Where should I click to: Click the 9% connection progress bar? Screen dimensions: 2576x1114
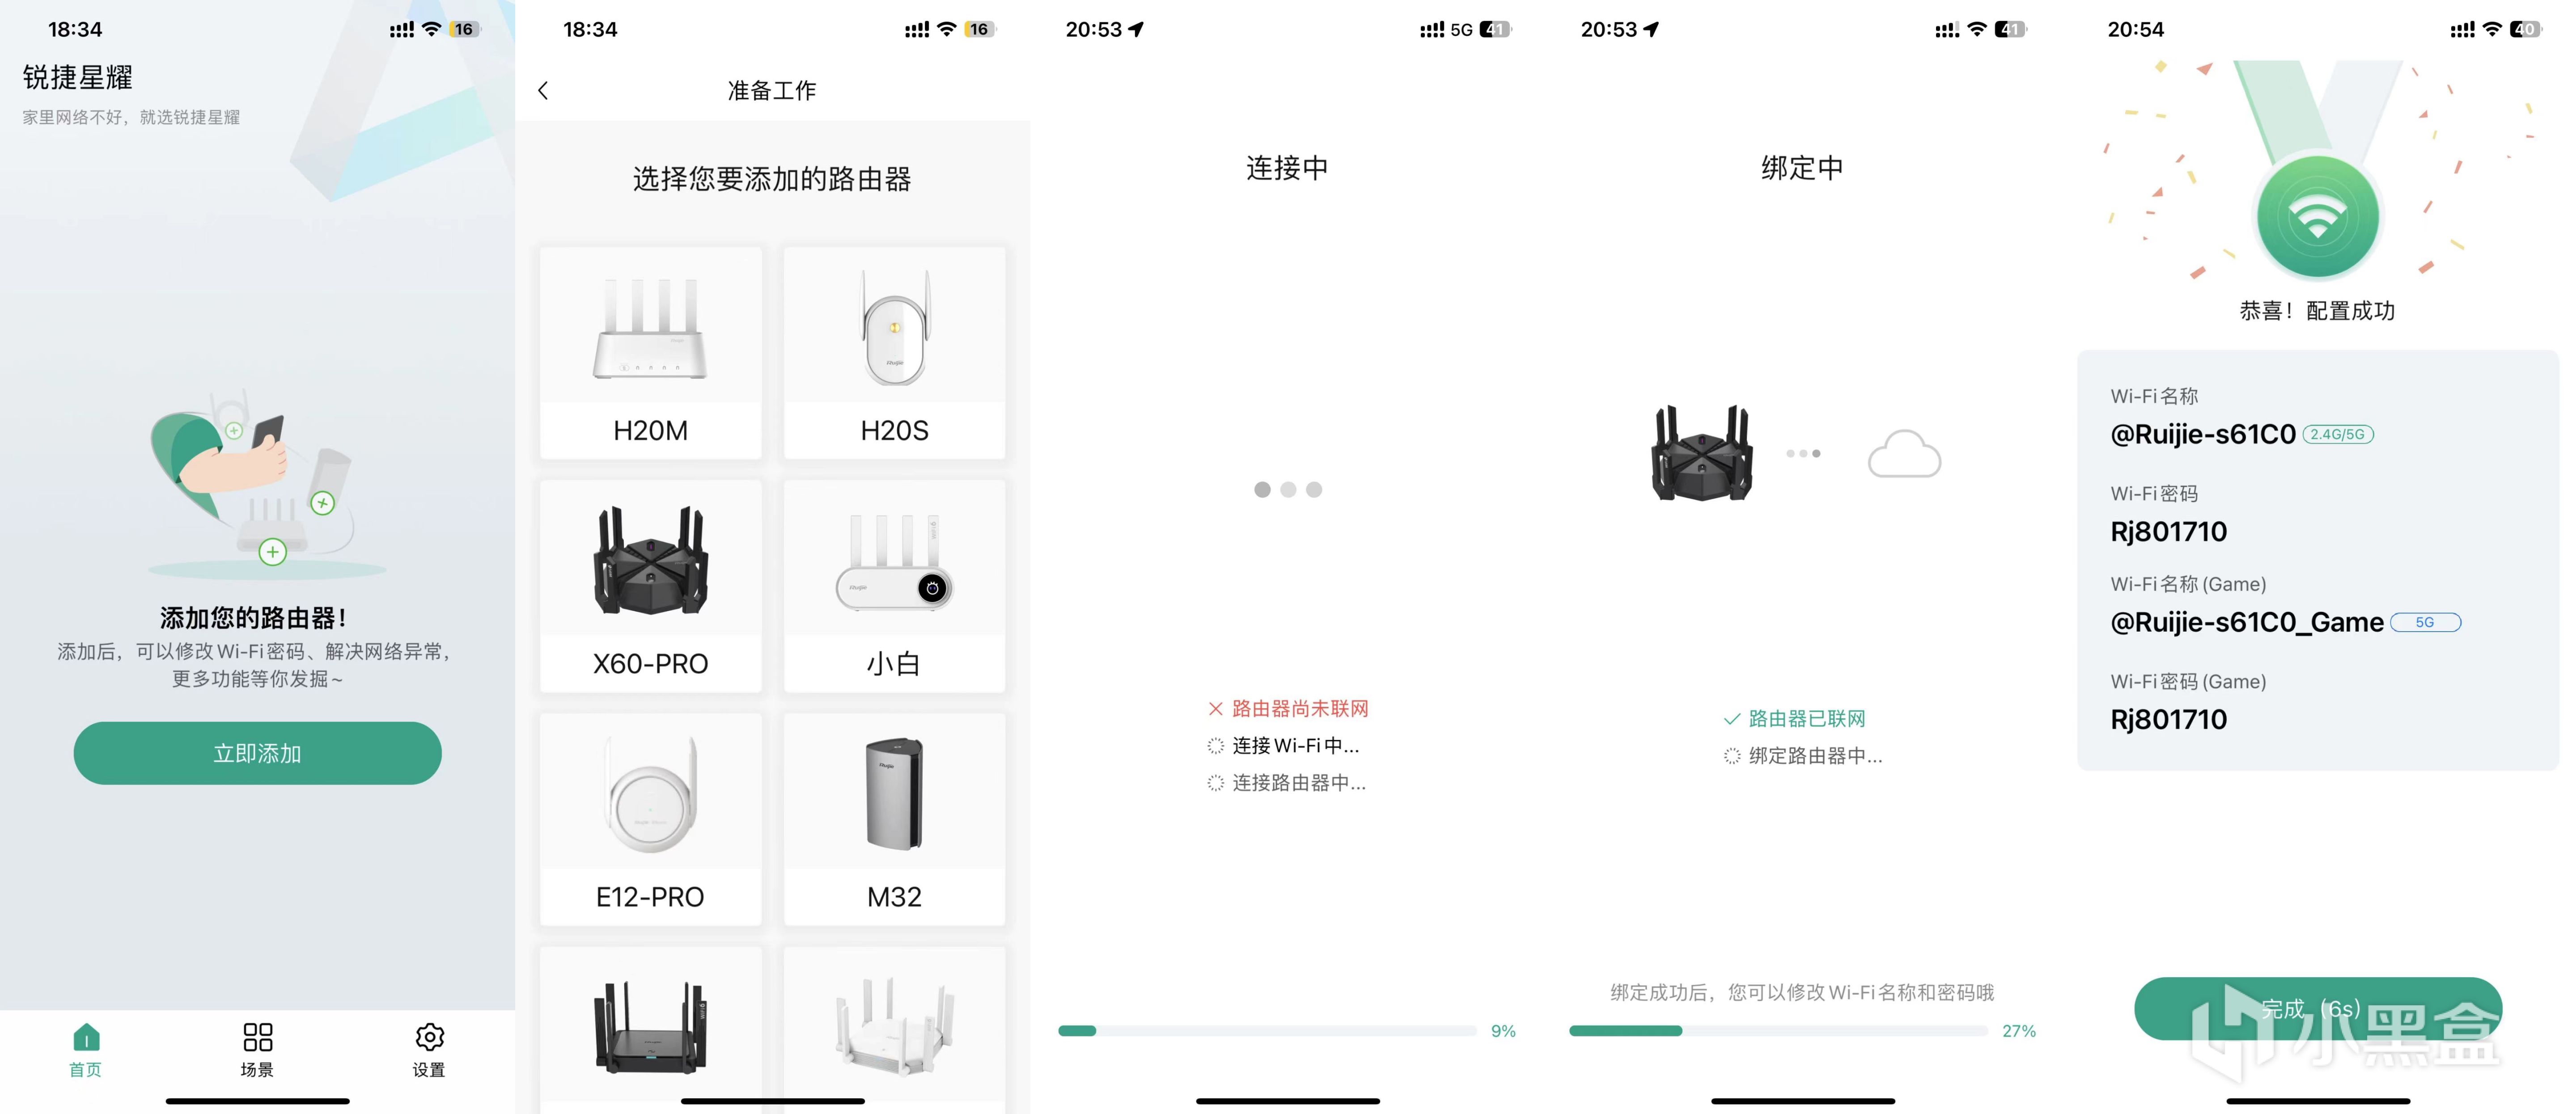point(1267,1031)
